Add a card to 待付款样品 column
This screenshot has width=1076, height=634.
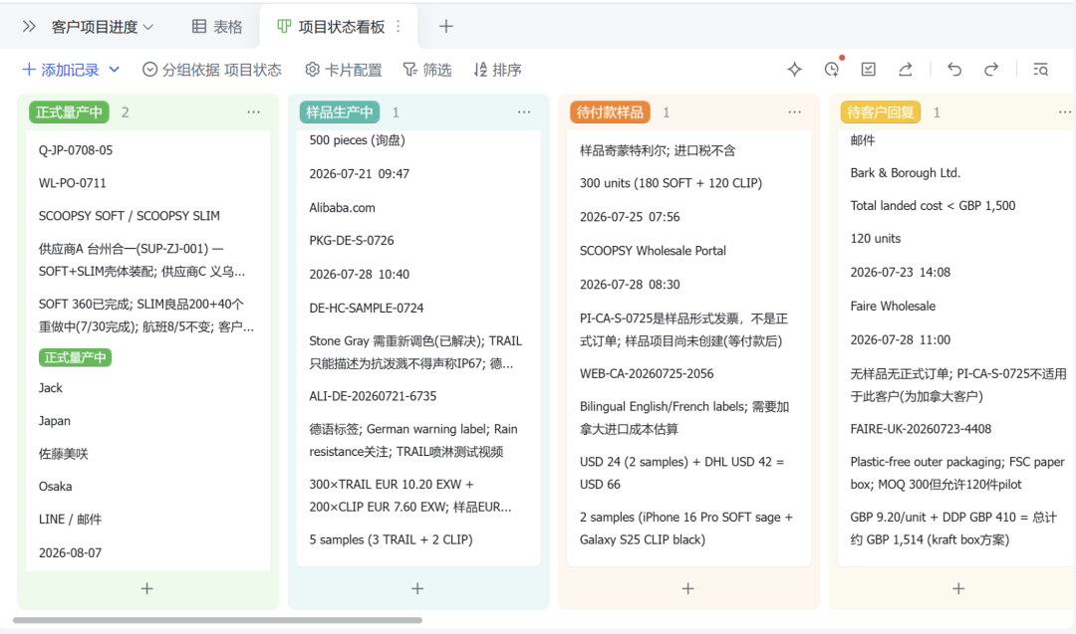coord(688,589)
